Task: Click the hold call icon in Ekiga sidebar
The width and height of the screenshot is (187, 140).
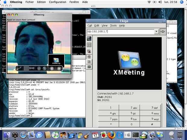Action: click(89, 67)
